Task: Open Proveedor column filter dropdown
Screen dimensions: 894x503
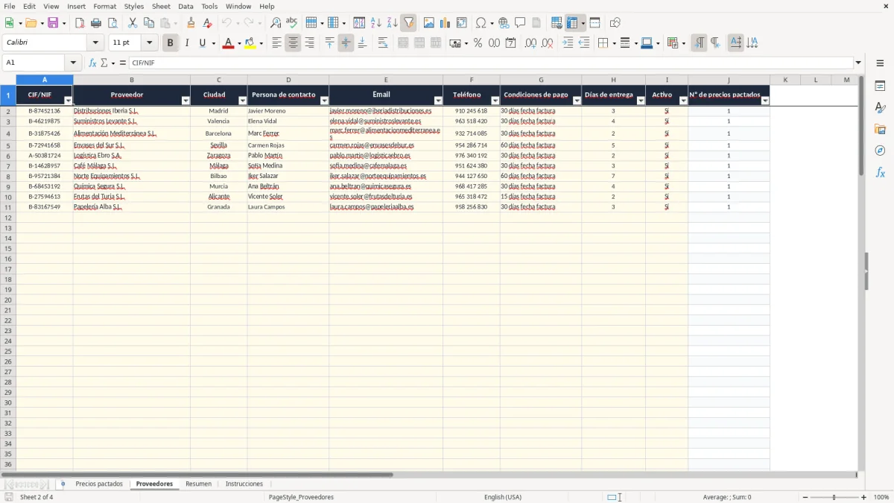Action: coord(186,101)
